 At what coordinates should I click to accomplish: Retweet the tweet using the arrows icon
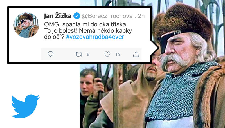pos(79,54)
